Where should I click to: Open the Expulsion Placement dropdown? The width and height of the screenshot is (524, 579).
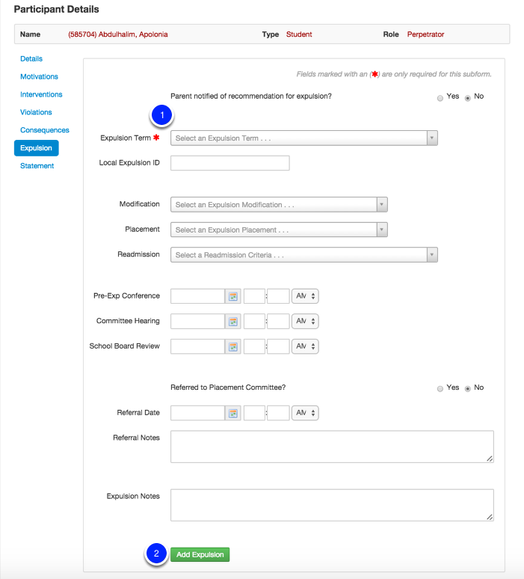(279, 230)
